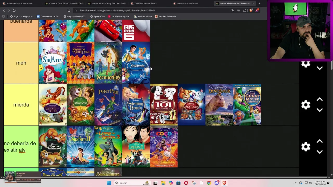This screenshot has width=333, height=187.
Task: Select the Pocahontas poster
Action: (x=108, y=63)
